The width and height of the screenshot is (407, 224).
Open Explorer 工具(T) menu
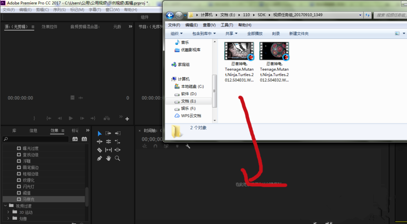(227, 25)
